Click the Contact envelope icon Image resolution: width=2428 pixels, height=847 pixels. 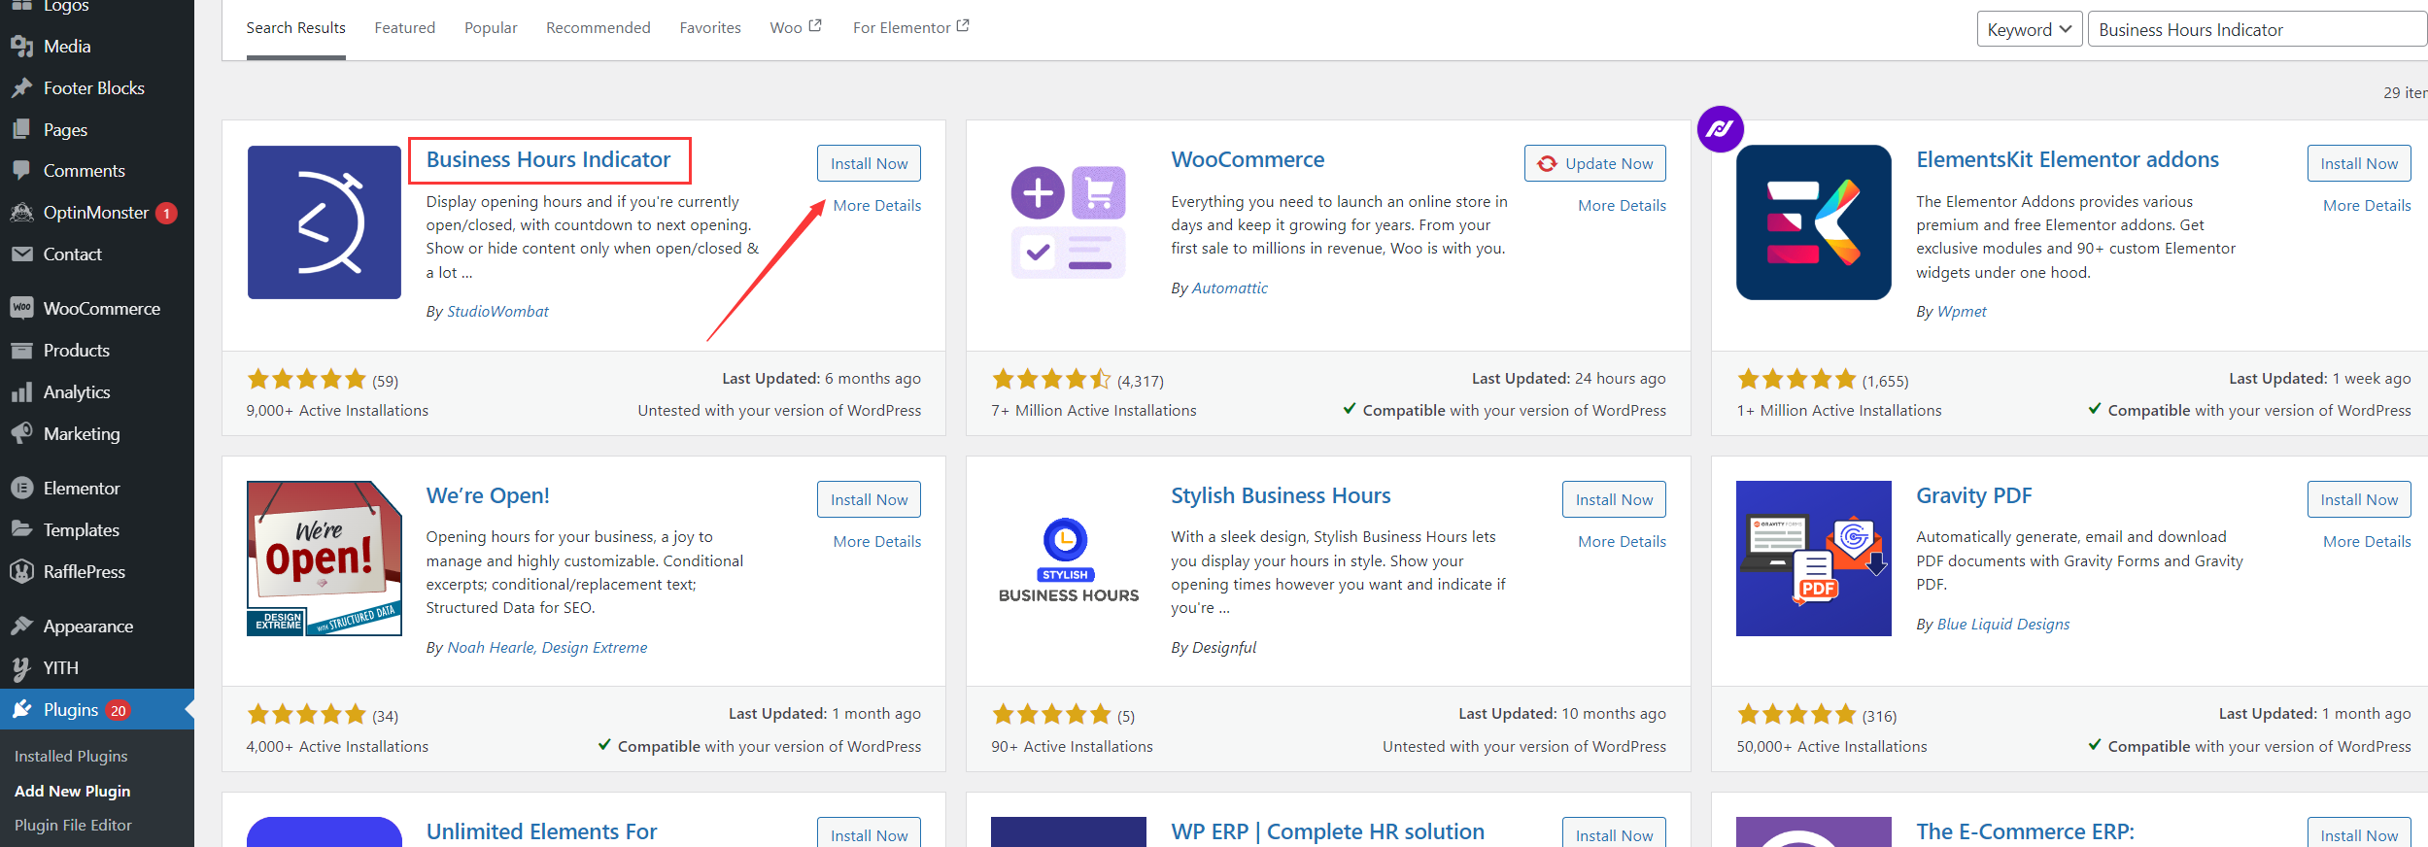[x=22, y=254]
